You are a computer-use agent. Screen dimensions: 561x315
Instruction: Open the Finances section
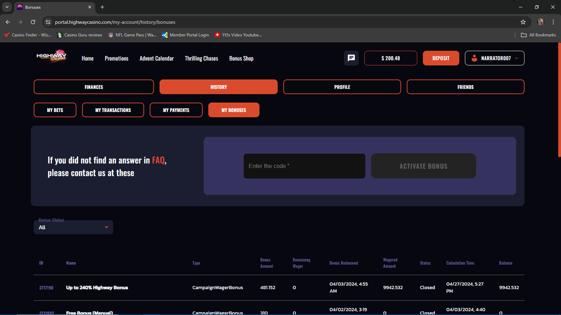coord(93,87)
